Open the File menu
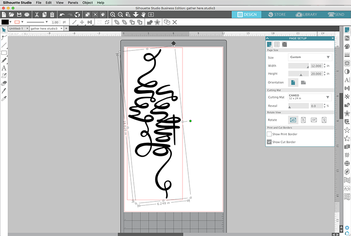The height and width of the screenshot is (236, 351). [39, 3]
